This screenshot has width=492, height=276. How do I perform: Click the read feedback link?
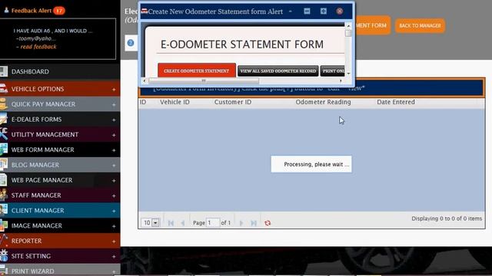[38, 47]
